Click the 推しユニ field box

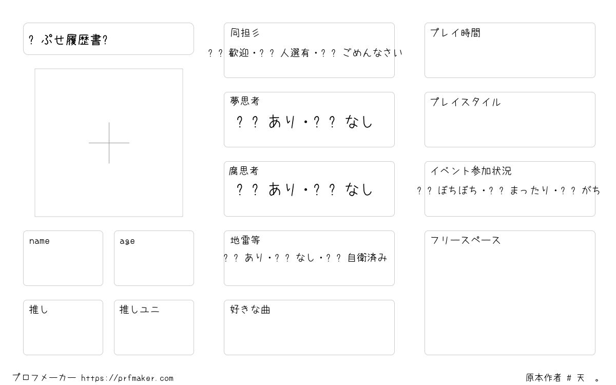(154, 328)
